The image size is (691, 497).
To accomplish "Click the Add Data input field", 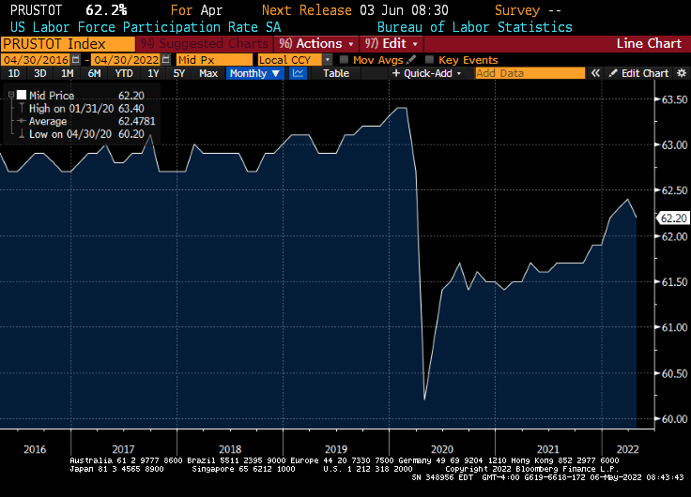I will tap(529, 73).
